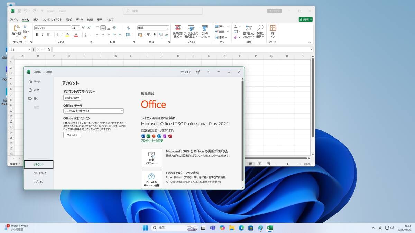
Task: Click the Cut scissors icon in Book1 ribbon
Action: coord(25,27)
